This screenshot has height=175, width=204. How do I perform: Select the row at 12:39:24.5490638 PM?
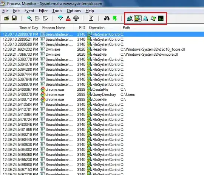tap(102, 145)
